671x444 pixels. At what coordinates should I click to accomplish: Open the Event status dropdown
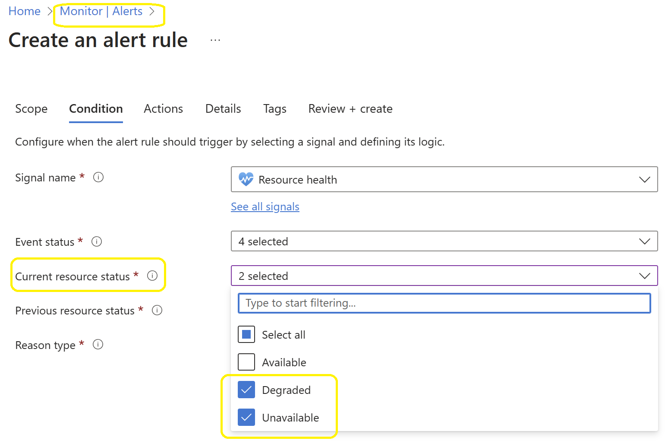pyautogui.click(x=644, y=241)
